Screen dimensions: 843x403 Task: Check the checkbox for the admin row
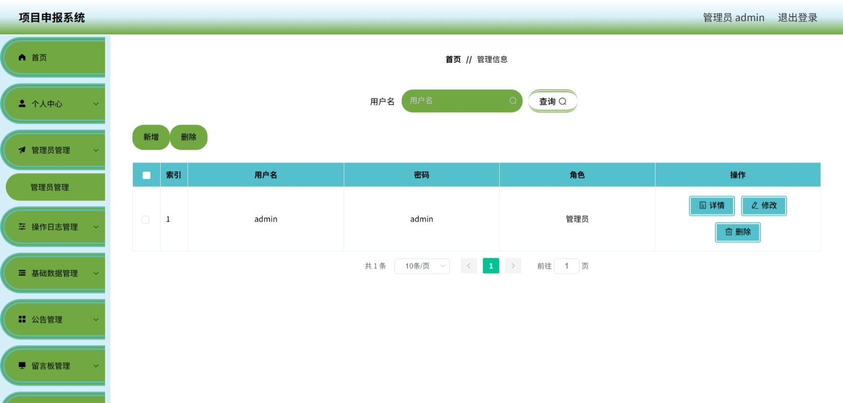(x=145, y=220)
